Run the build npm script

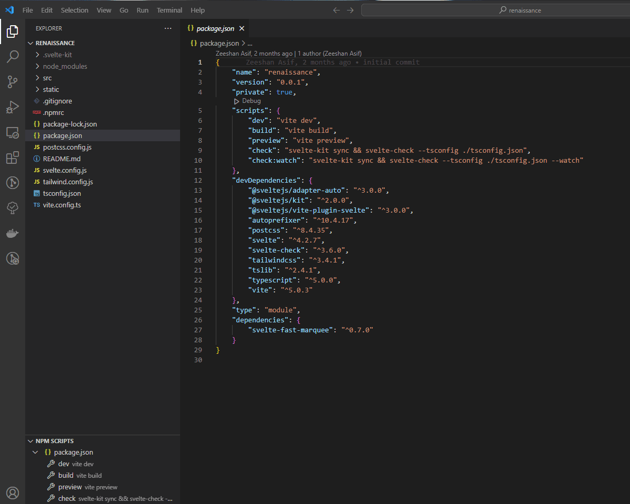tap(66, 475)
